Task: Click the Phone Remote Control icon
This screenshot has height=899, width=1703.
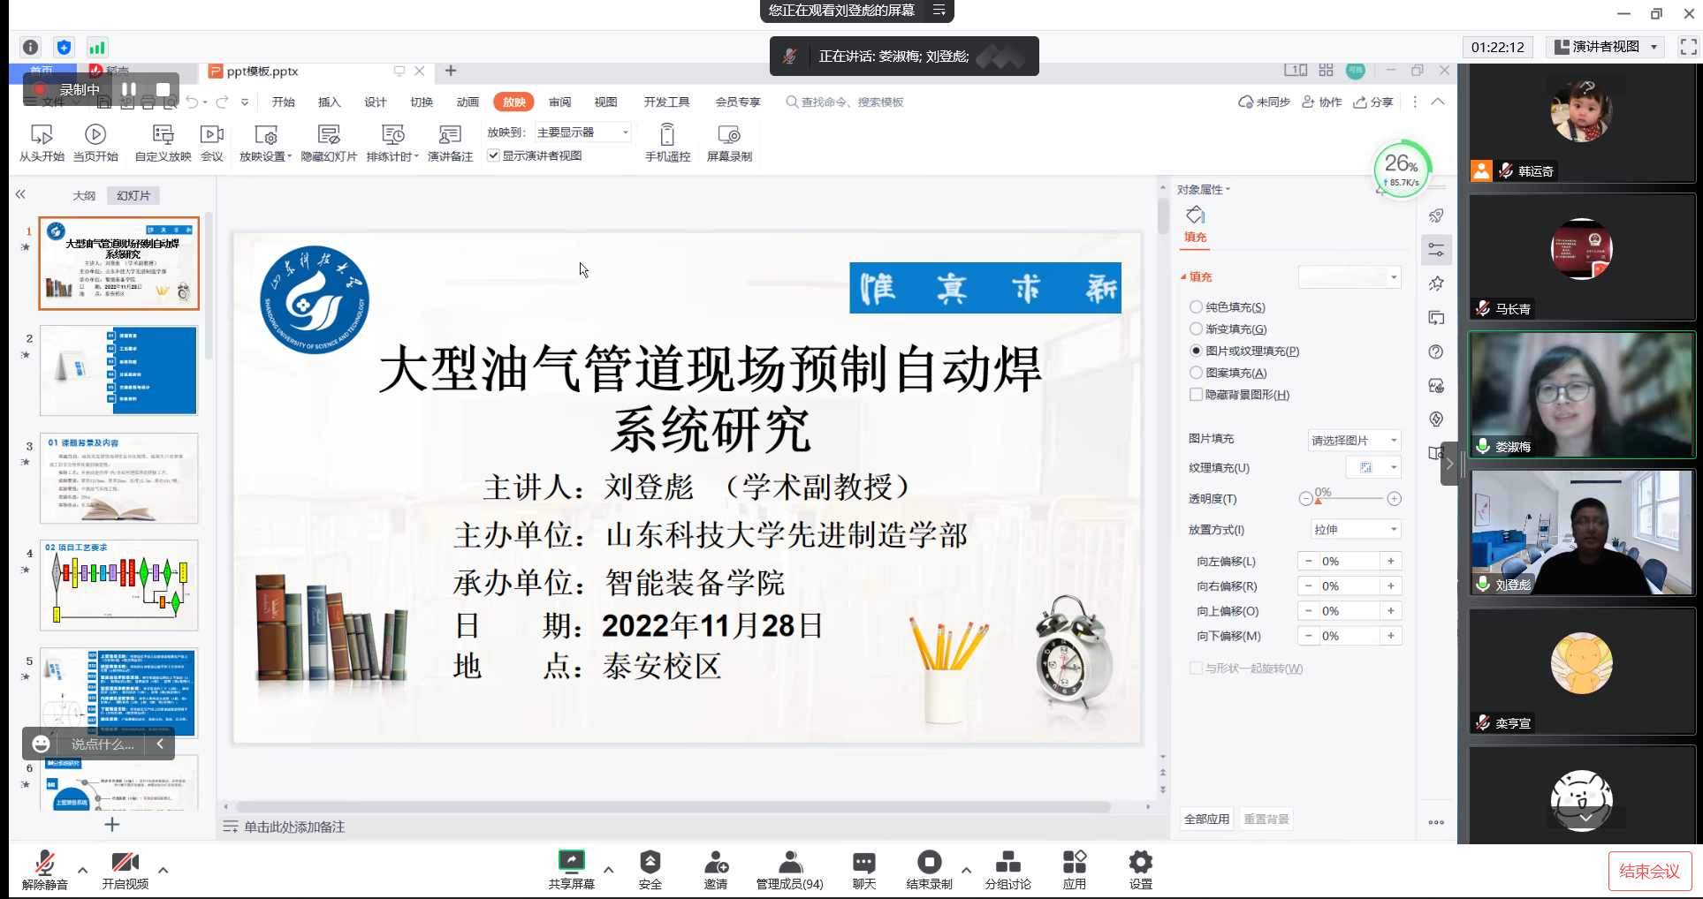Action: (x=667, y=135)
